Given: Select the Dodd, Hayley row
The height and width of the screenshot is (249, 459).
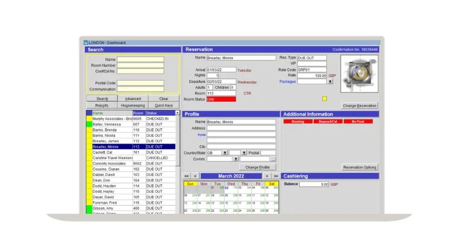Looking at the screenshot, I should pyautogui.click(x=131, y=192).
